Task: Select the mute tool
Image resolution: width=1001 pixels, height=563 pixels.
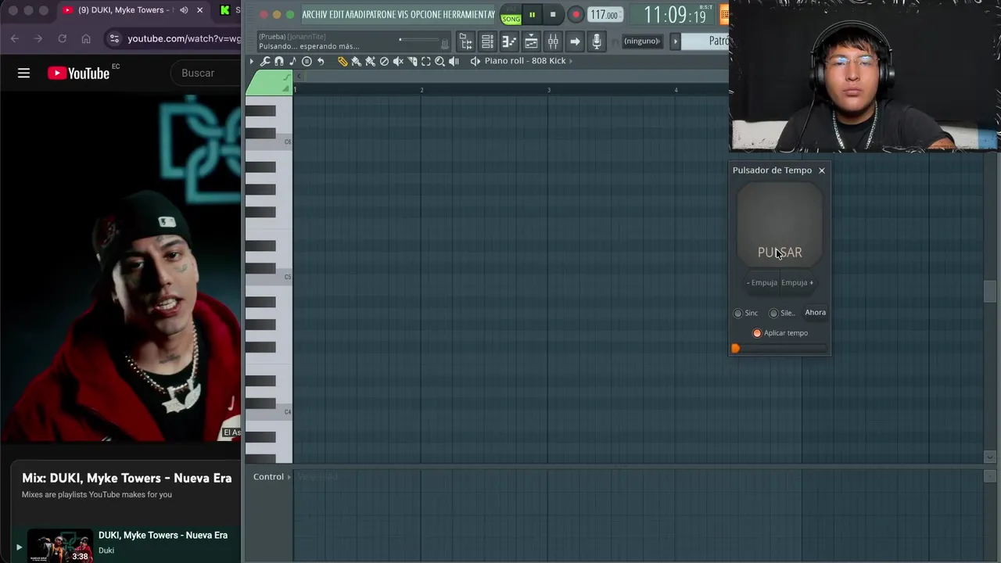Action: click(398, 61)
